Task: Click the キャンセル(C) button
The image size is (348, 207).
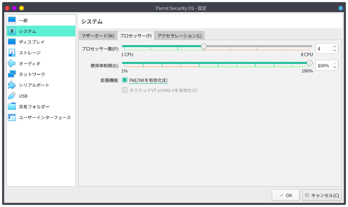Action: [x=322, y=195]
